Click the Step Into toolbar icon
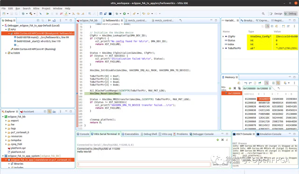 73,14
